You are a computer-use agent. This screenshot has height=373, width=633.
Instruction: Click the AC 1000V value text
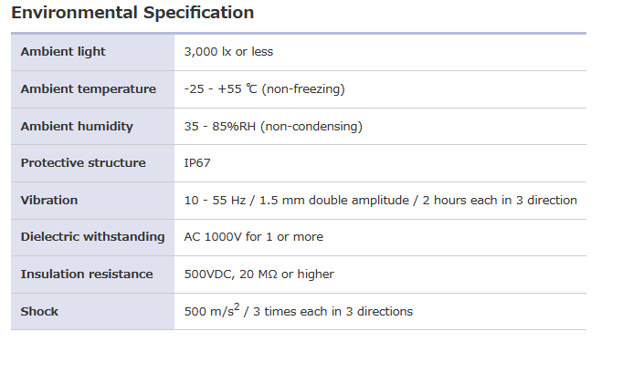[253, 237]
